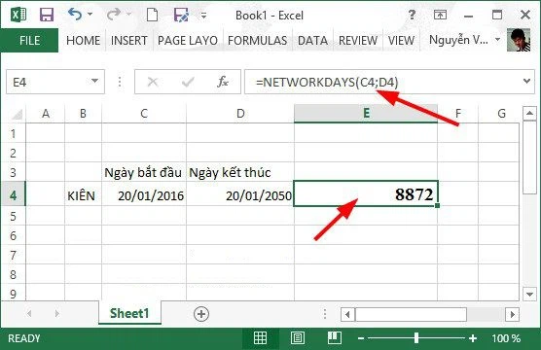Switch to the HOME ribbon tab

[83, 40]
